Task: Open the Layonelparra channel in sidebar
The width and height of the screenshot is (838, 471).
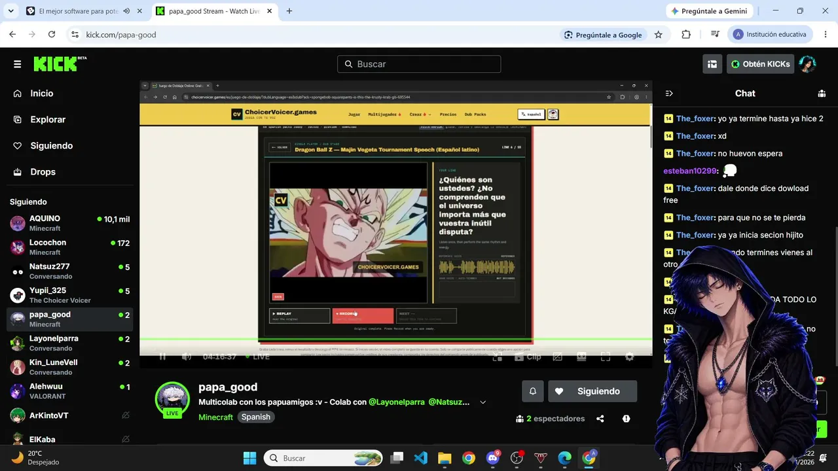Action: pos(70,343)
